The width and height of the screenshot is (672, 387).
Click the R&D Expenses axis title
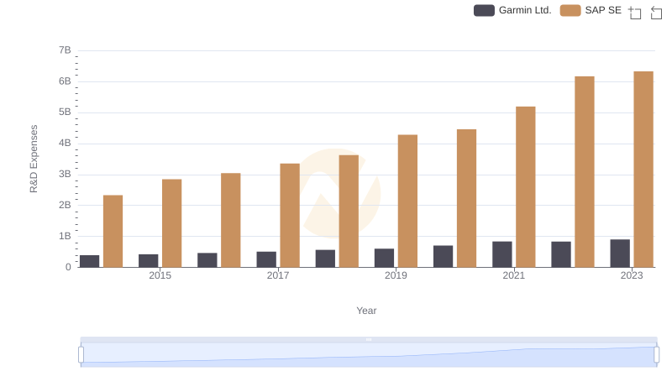point(34,159)
